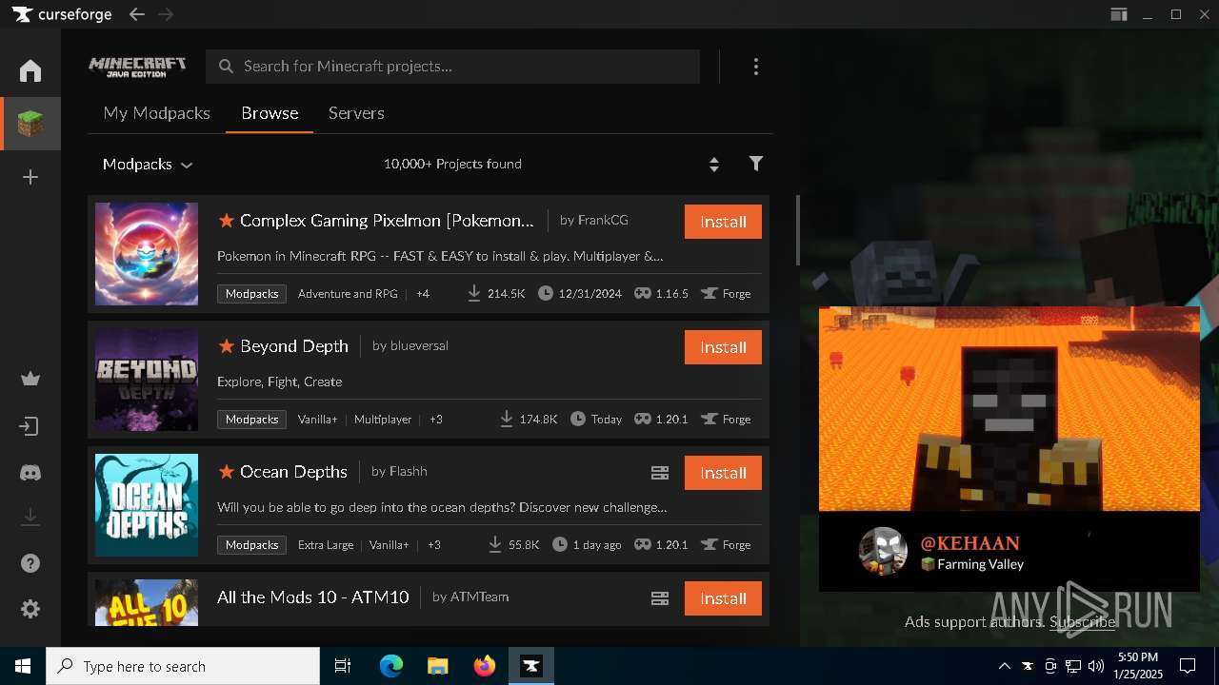
Task: Click the Minecraft Java Edition logo
Action: (x=138, y=67)
